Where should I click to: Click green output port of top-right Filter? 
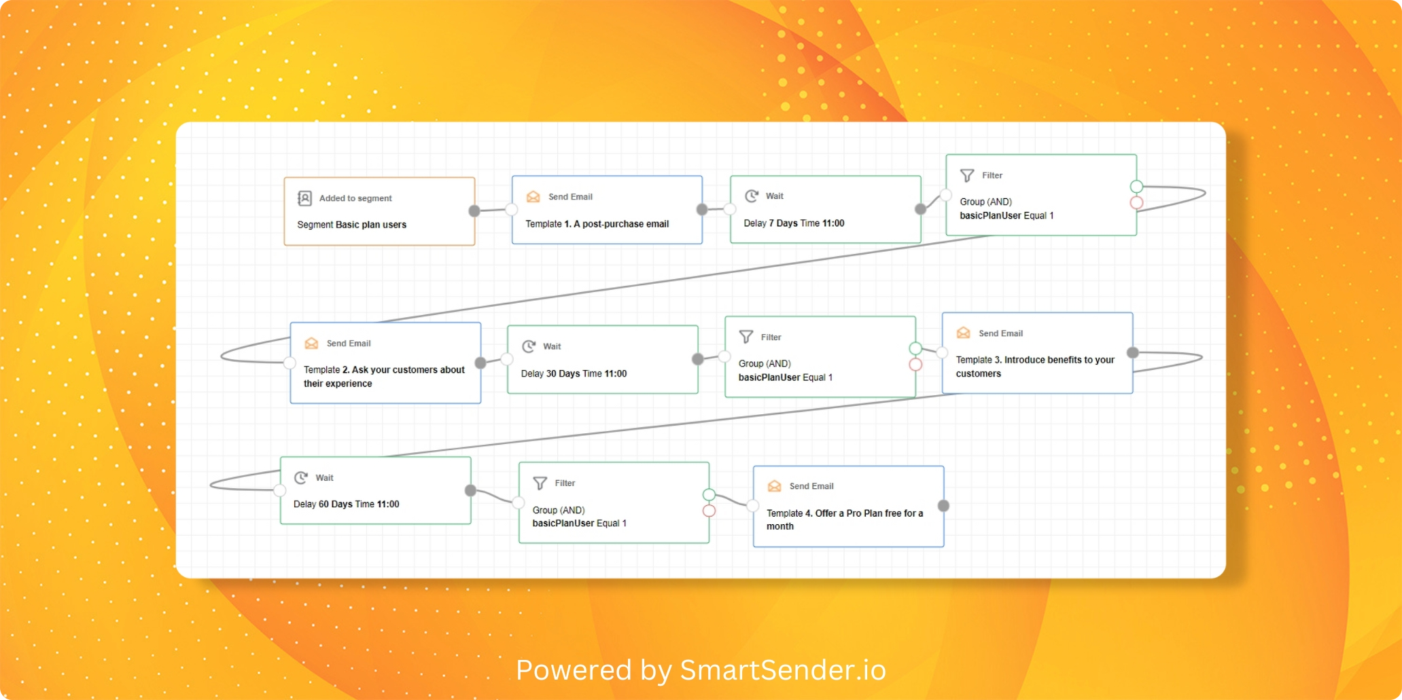pyautogui.click(x=1136, y=187)
